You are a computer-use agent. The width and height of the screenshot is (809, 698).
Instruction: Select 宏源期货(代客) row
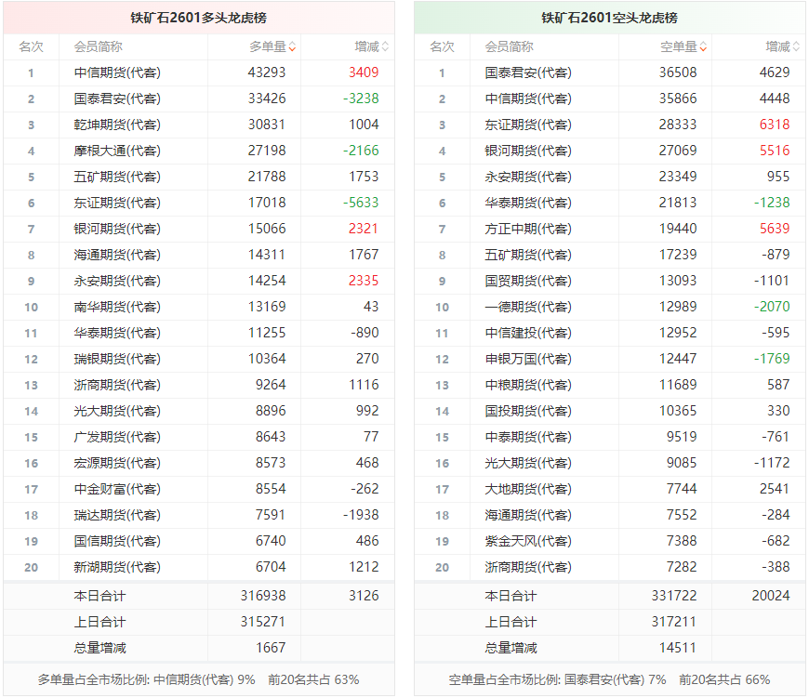click(x=199, y=464)
